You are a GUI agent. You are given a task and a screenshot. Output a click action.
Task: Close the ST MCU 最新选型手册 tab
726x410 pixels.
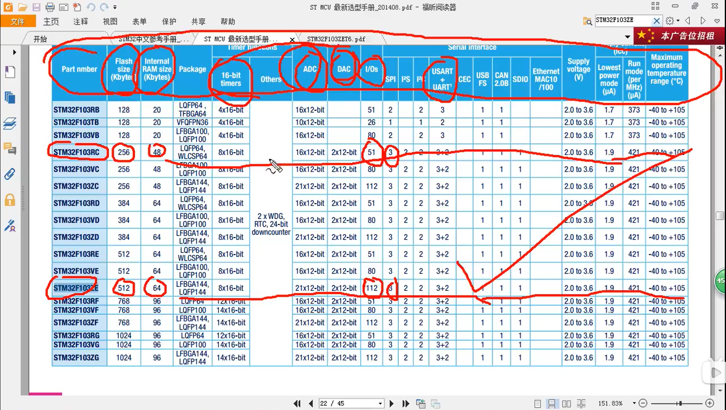292,39
